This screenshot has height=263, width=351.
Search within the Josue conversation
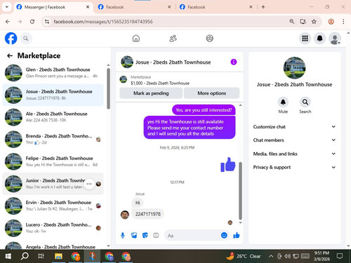[x=305, y=102]
